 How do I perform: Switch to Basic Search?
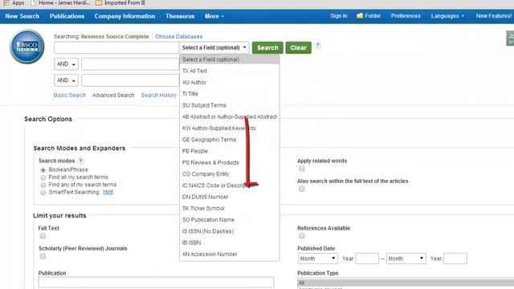tap(70, 95)
